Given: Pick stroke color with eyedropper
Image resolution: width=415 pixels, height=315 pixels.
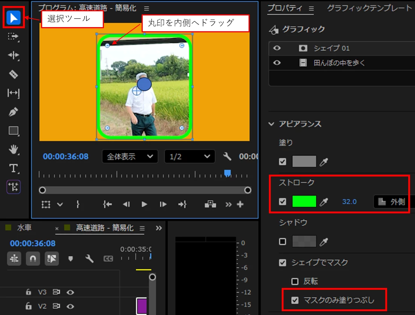Looking at the screenshot, I should pos(323,202).
